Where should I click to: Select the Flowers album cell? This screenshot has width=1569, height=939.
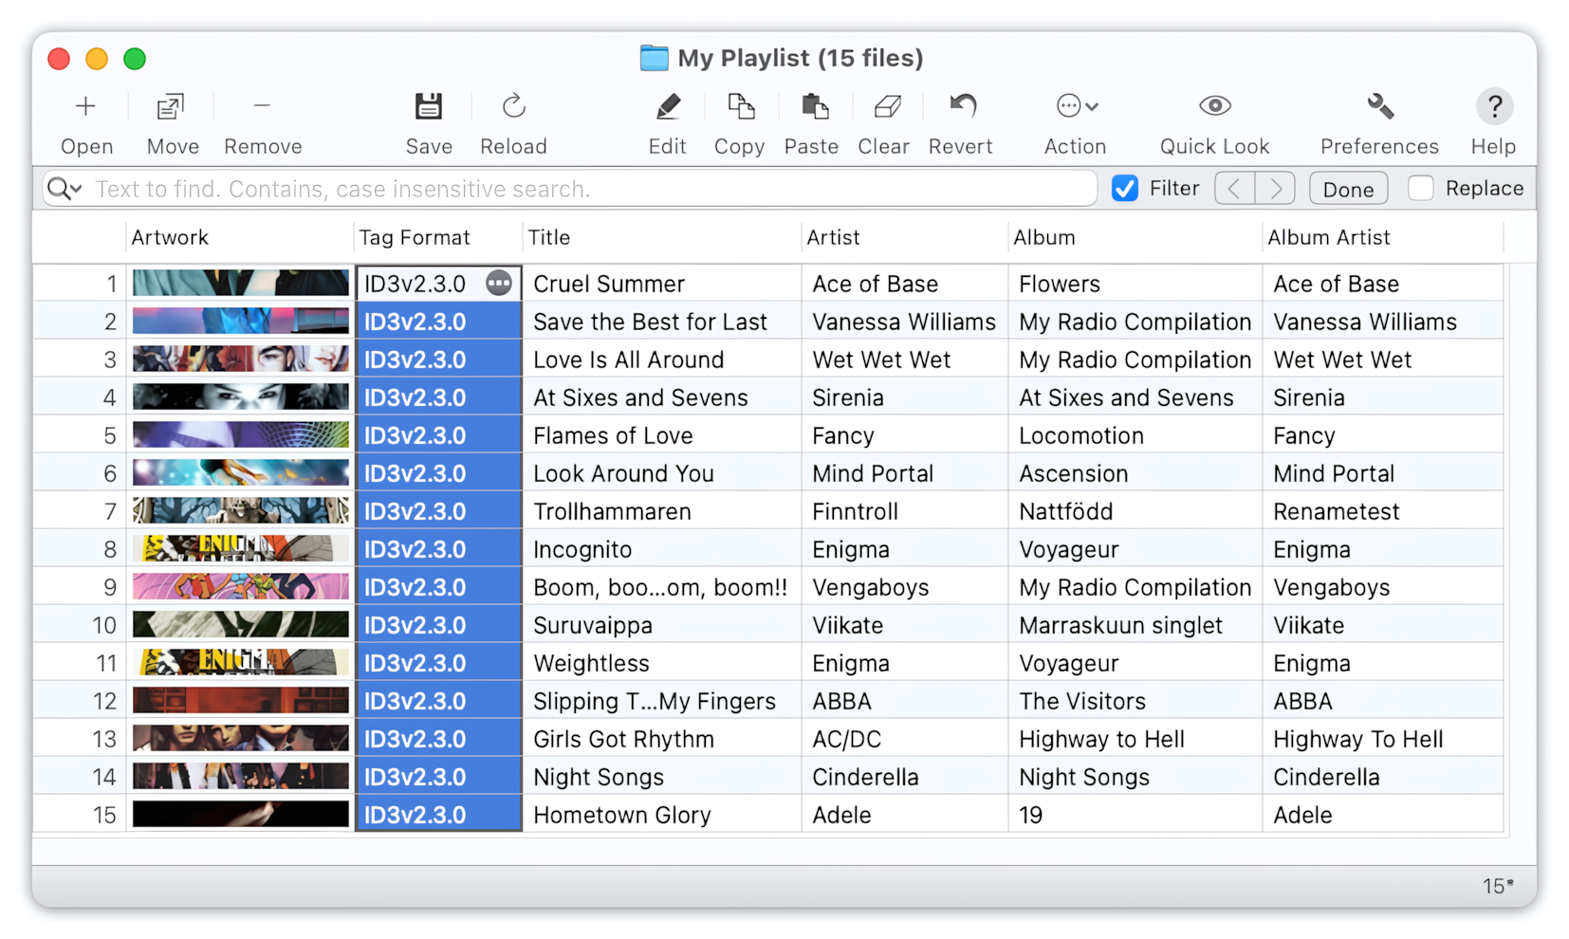point(1135,284)
